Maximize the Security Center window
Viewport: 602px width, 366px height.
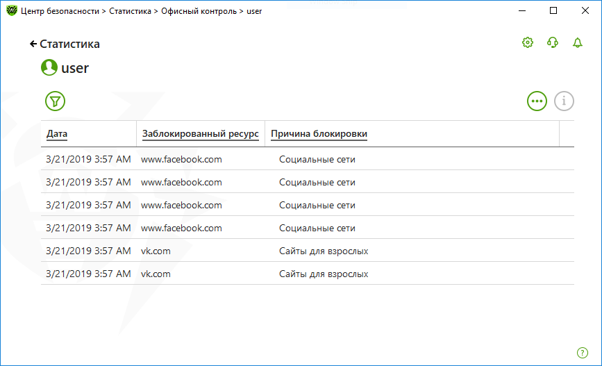pyautogui.click(x=553, y=10)
